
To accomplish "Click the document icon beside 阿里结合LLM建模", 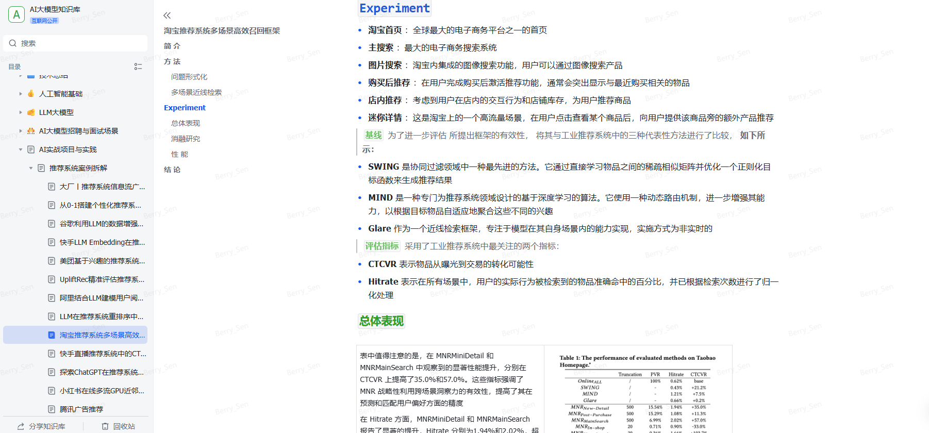I will [52, 298].
